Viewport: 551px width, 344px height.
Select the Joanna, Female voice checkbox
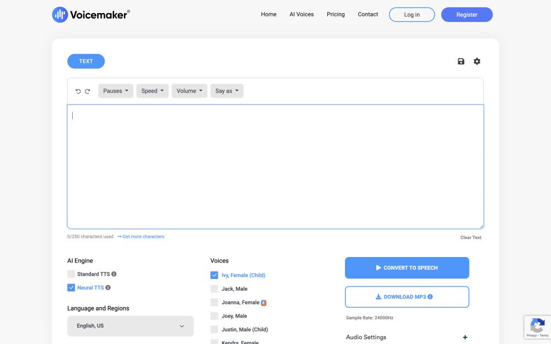(x=214, y=303)
